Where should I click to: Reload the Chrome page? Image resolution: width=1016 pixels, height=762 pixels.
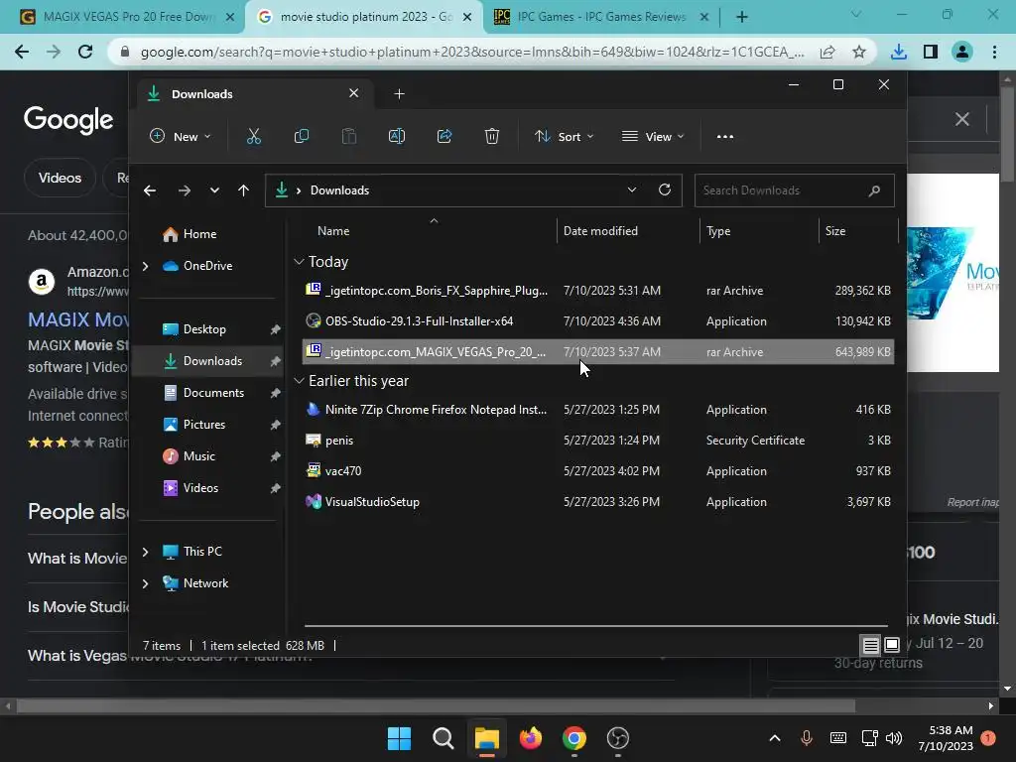85,52
